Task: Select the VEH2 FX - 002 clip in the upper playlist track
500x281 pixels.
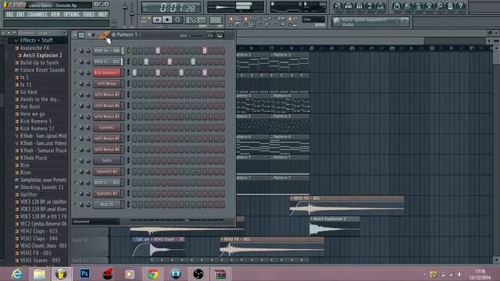Action: [x=347, y=206]
